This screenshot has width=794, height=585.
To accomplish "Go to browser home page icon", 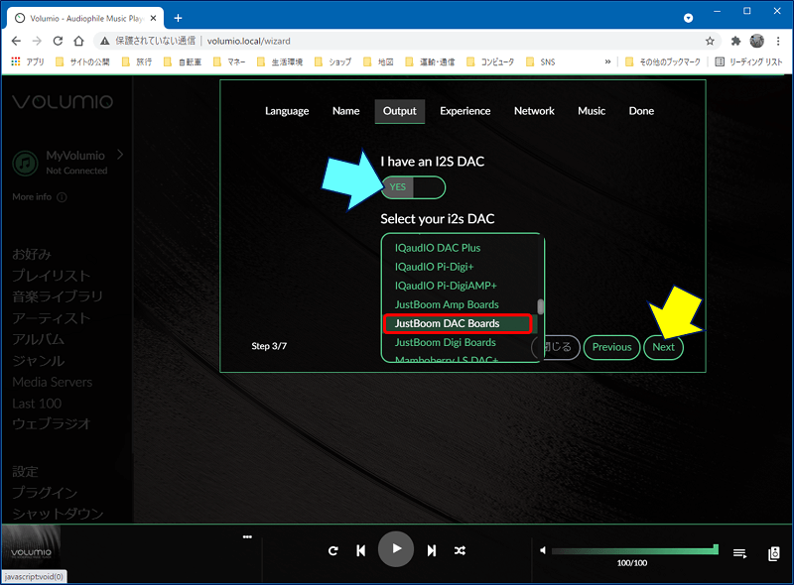I will pos(78,41).
